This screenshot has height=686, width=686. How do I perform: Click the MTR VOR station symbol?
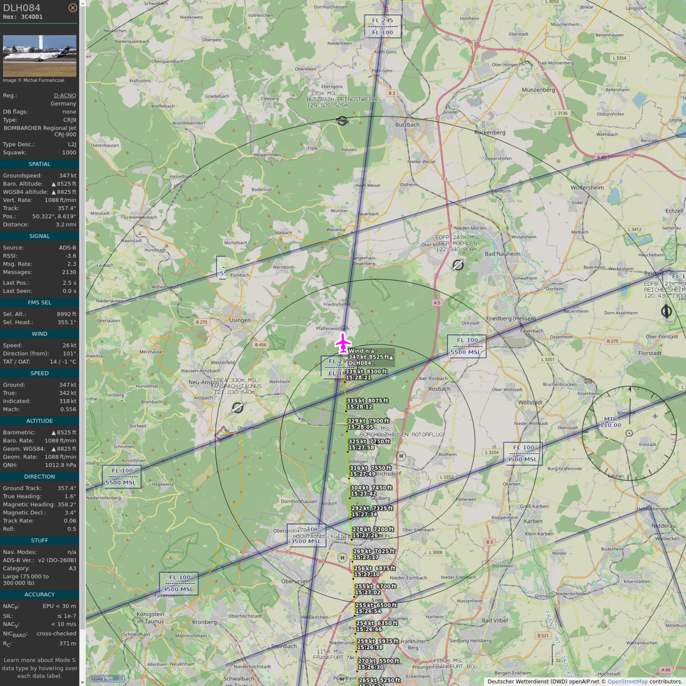[629, 433]
